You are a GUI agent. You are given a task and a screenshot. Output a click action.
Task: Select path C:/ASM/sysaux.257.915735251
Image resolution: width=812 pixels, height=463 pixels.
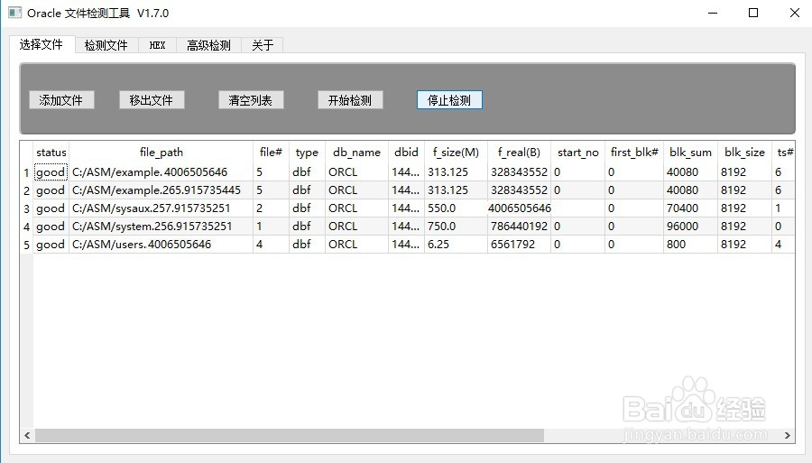click(x=152, y=208)
